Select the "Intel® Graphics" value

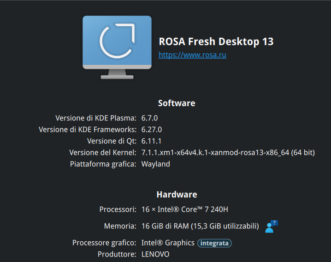[168, 243]
